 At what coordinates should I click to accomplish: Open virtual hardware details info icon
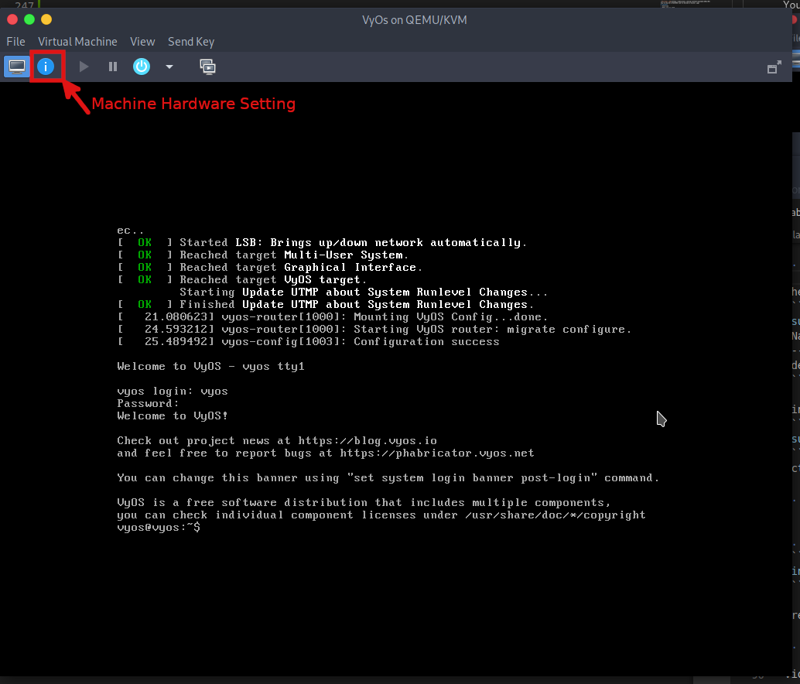(46, 67)
